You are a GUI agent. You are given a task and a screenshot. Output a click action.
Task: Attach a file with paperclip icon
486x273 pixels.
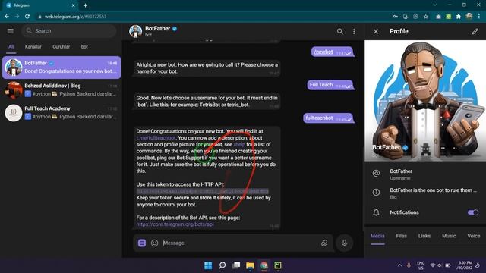point(324,243)
